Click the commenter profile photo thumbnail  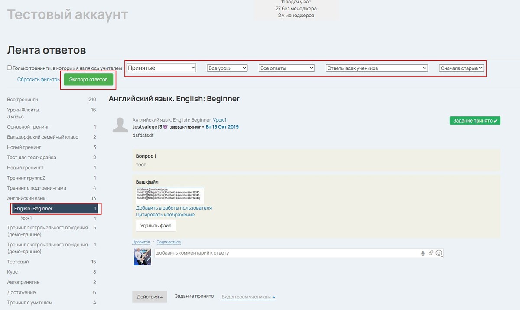tap(142, 256)
